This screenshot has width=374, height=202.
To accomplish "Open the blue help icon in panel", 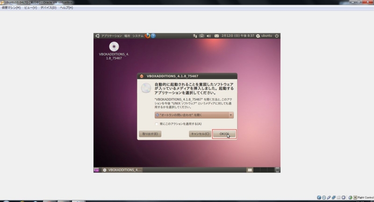I will tap(153, 36).
